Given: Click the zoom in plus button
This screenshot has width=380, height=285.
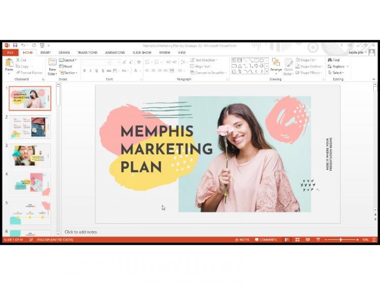Looking at the screenshot, I should click(357, 240).
